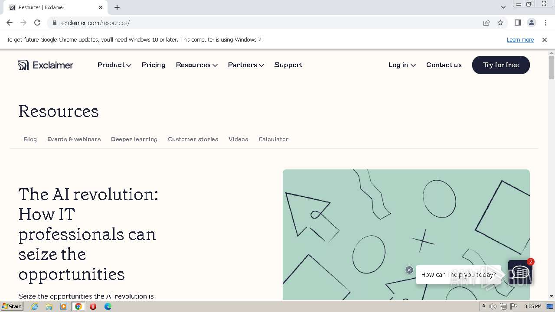Open the volume speaker tray icon
The height and width of the screenshot is (312, 555).
pyautogui.click(x=493, y=306)
